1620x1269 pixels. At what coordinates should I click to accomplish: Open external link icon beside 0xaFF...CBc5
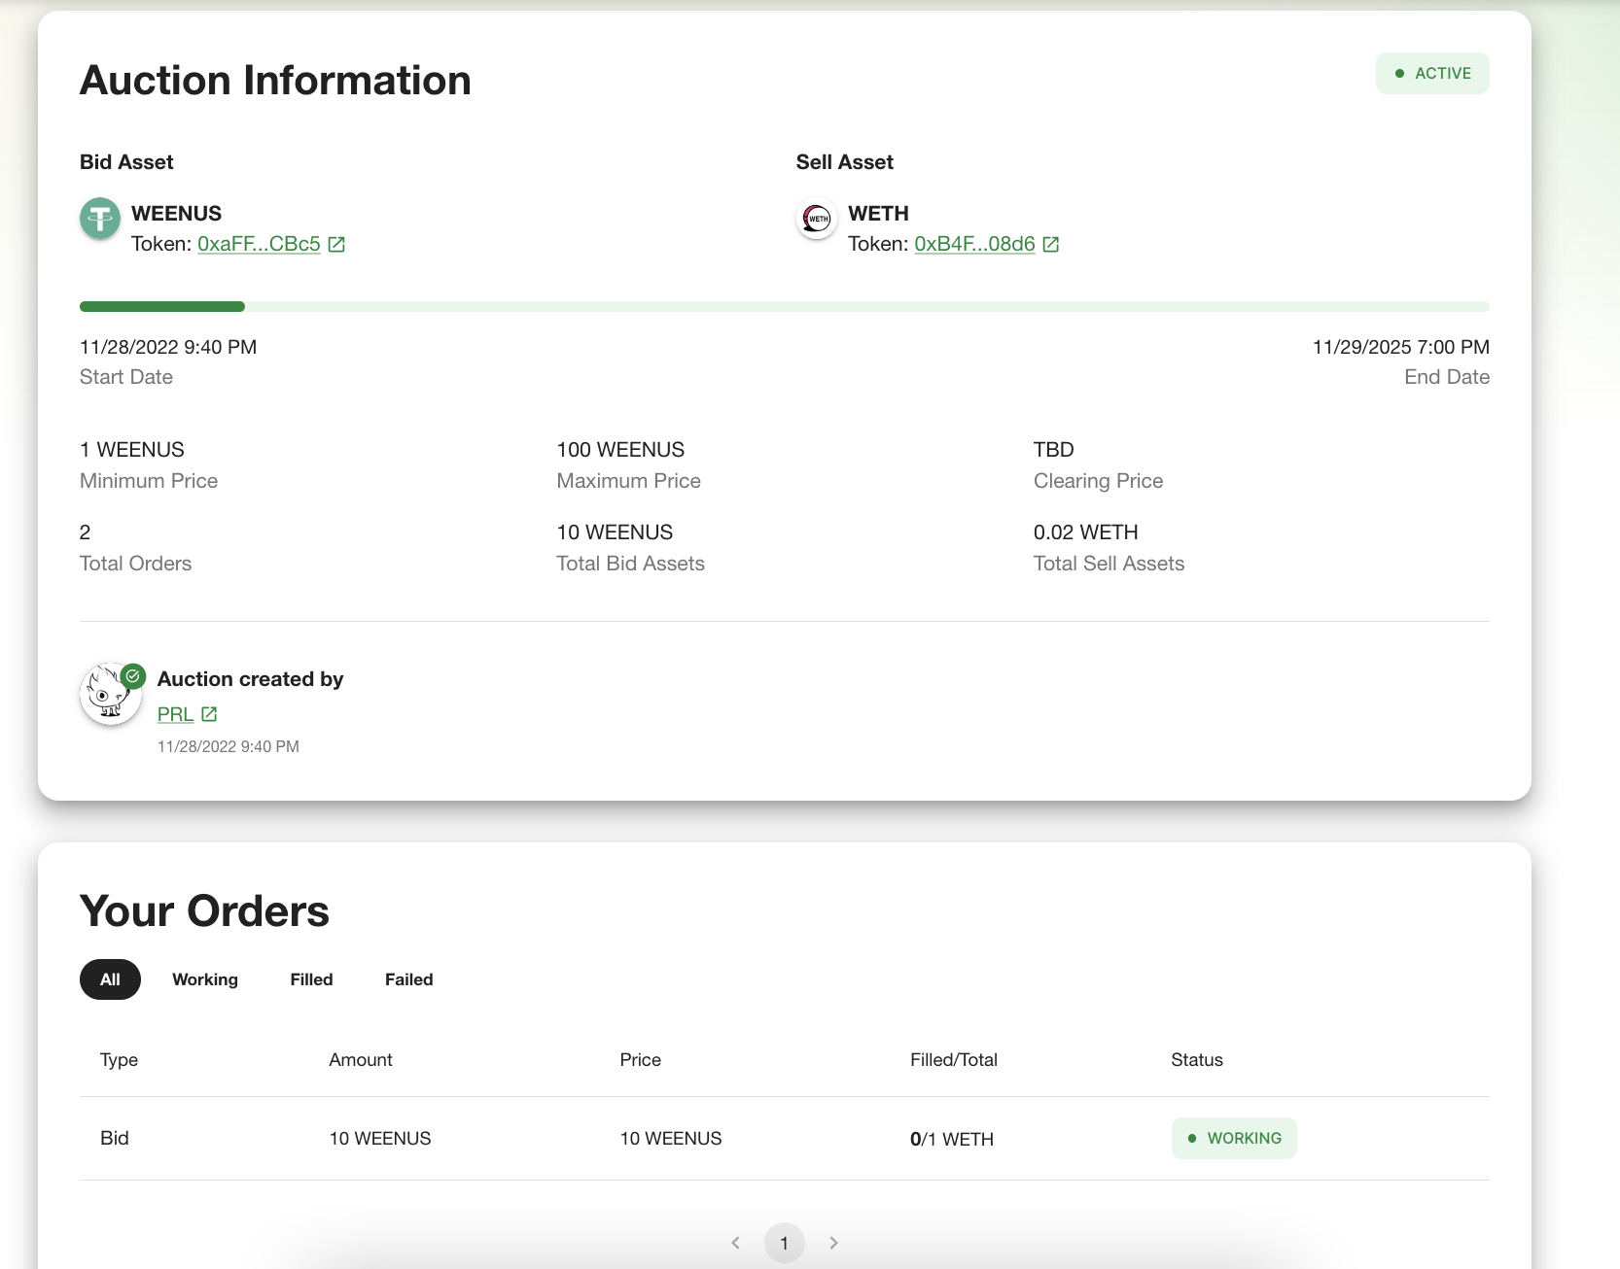[x=336, y=245]
